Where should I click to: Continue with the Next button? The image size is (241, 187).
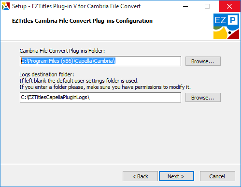point(176,176)
